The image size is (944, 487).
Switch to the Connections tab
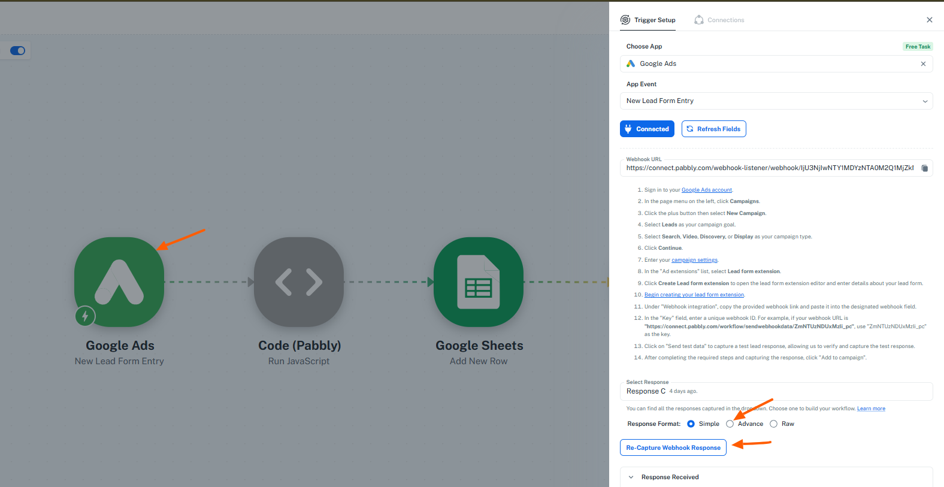tap(719, 20)
